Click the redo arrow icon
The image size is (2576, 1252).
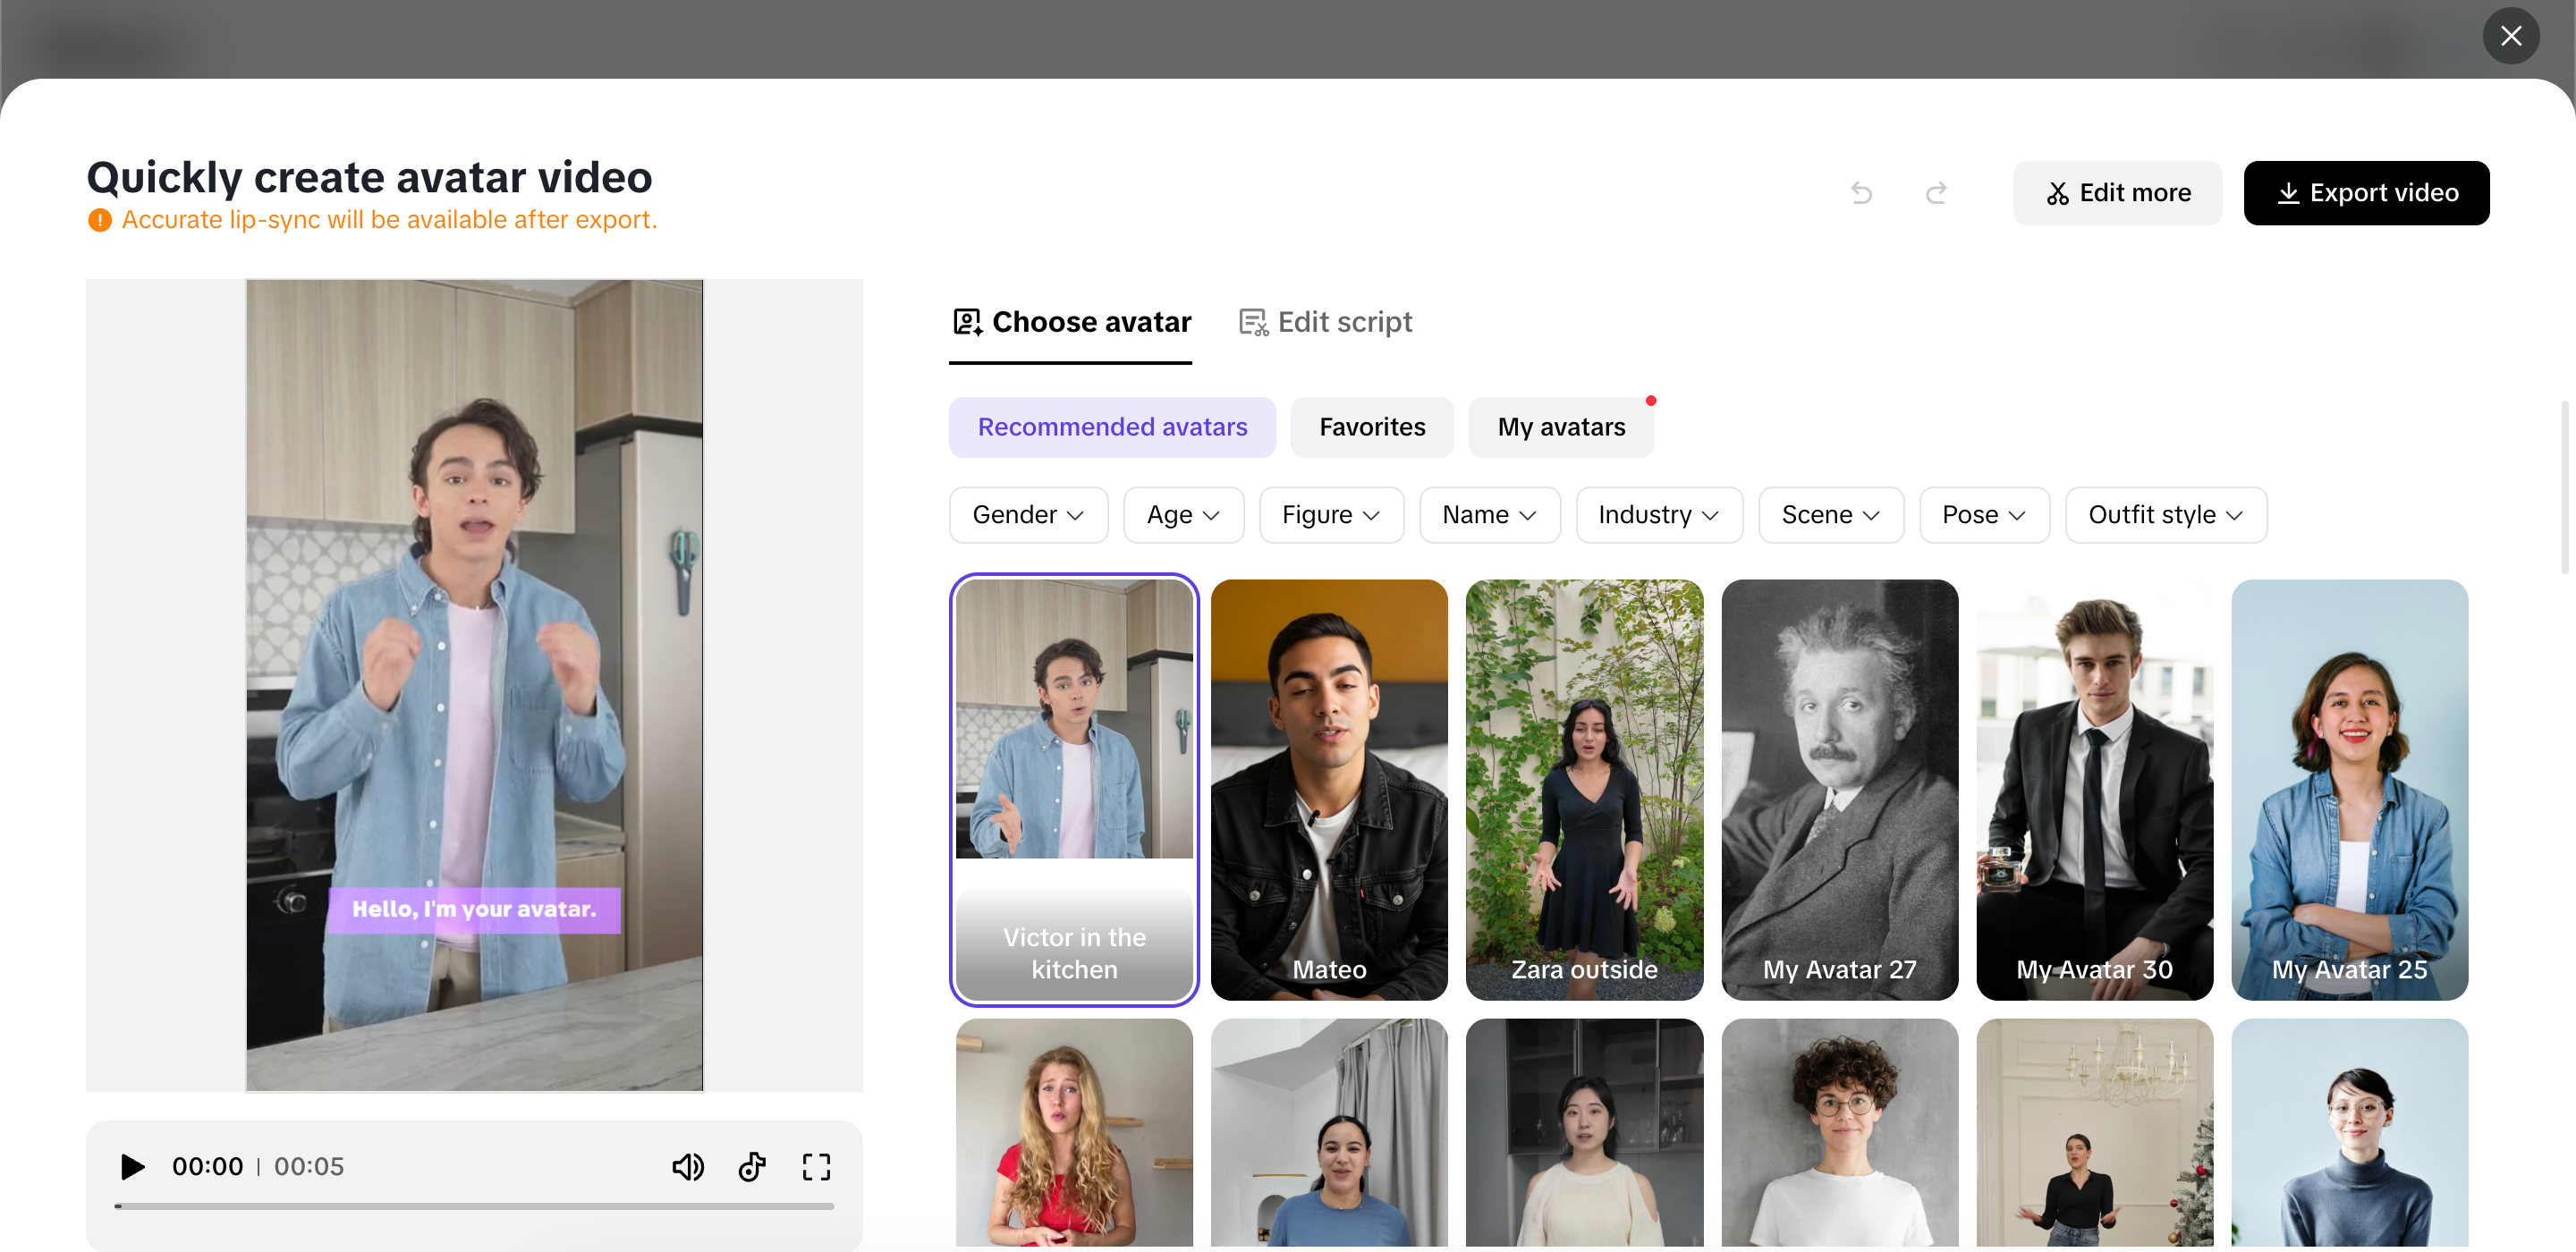pyautogui.click(x=1936, y=193)
